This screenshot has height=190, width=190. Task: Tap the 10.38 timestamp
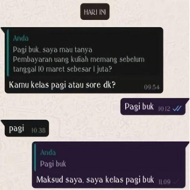(x=39, y=131)
